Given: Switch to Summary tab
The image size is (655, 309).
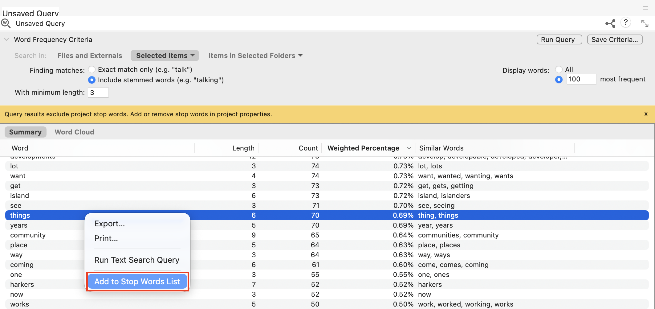Looking at the screenshot, I should pos(25,132).
